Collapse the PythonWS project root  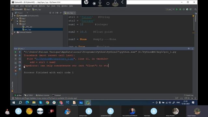tap(15, 16)
